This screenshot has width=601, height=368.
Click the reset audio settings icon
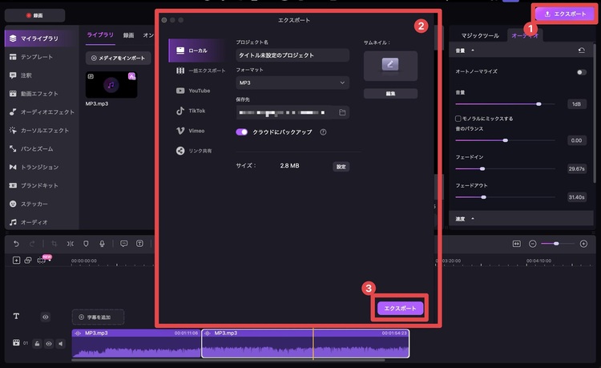click(x=582, y=51)
